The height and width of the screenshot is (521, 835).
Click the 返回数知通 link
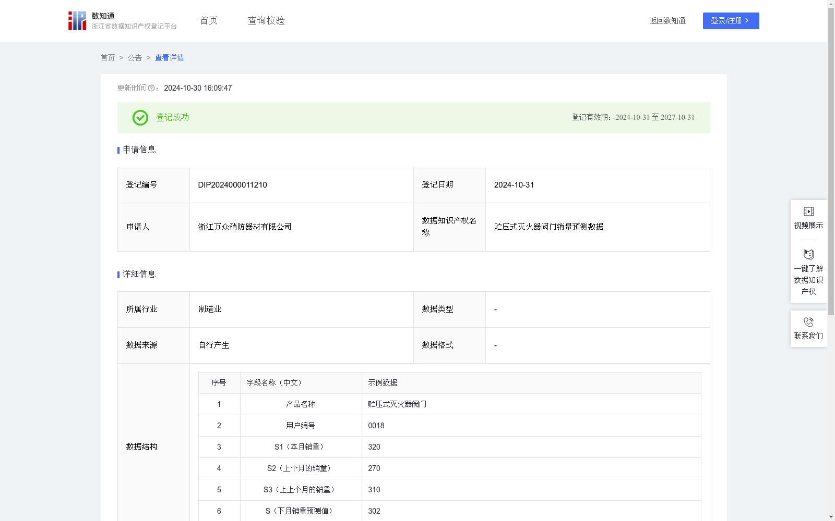click(667, 21)
